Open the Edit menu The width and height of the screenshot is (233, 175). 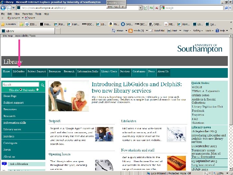[9, 14]
